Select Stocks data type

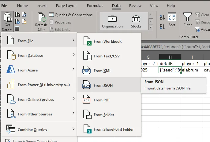tap(136, 21)
